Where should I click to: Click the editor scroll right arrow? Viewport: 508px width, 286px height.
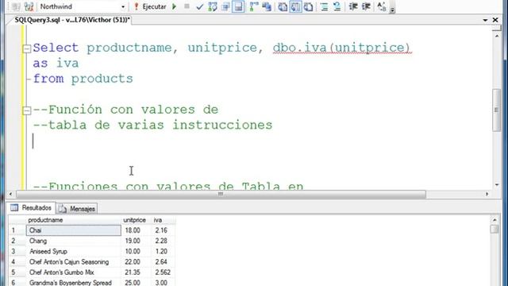point(487,194)
